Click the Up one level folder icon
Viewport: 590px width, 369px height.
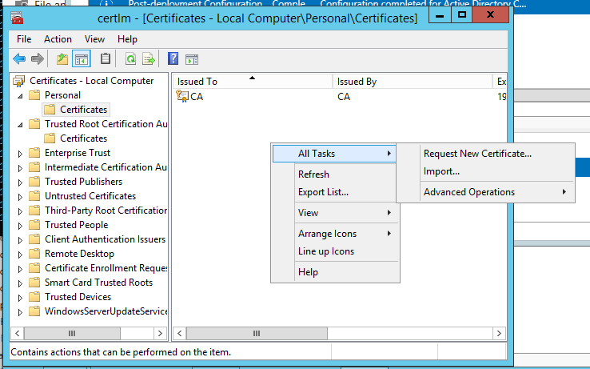(62, 59)
